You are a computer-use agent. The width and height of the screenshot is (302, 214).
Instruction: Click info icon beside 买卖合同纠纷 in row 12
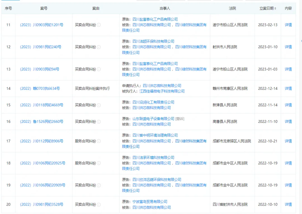tap(99, 47)
